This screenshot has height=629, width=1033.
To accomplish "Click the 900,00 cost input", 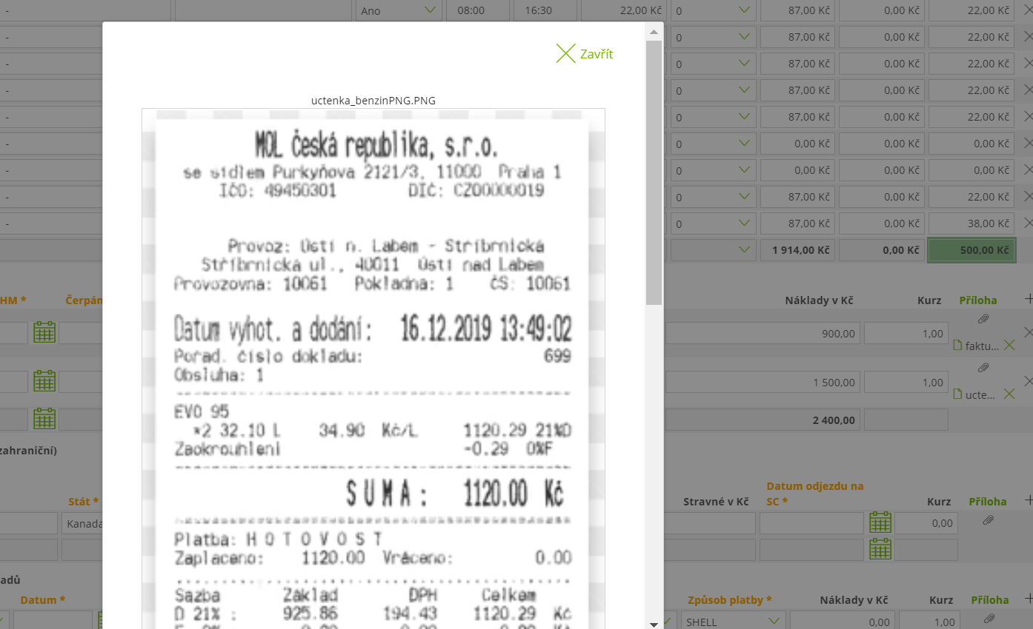I will coord(763,334).
